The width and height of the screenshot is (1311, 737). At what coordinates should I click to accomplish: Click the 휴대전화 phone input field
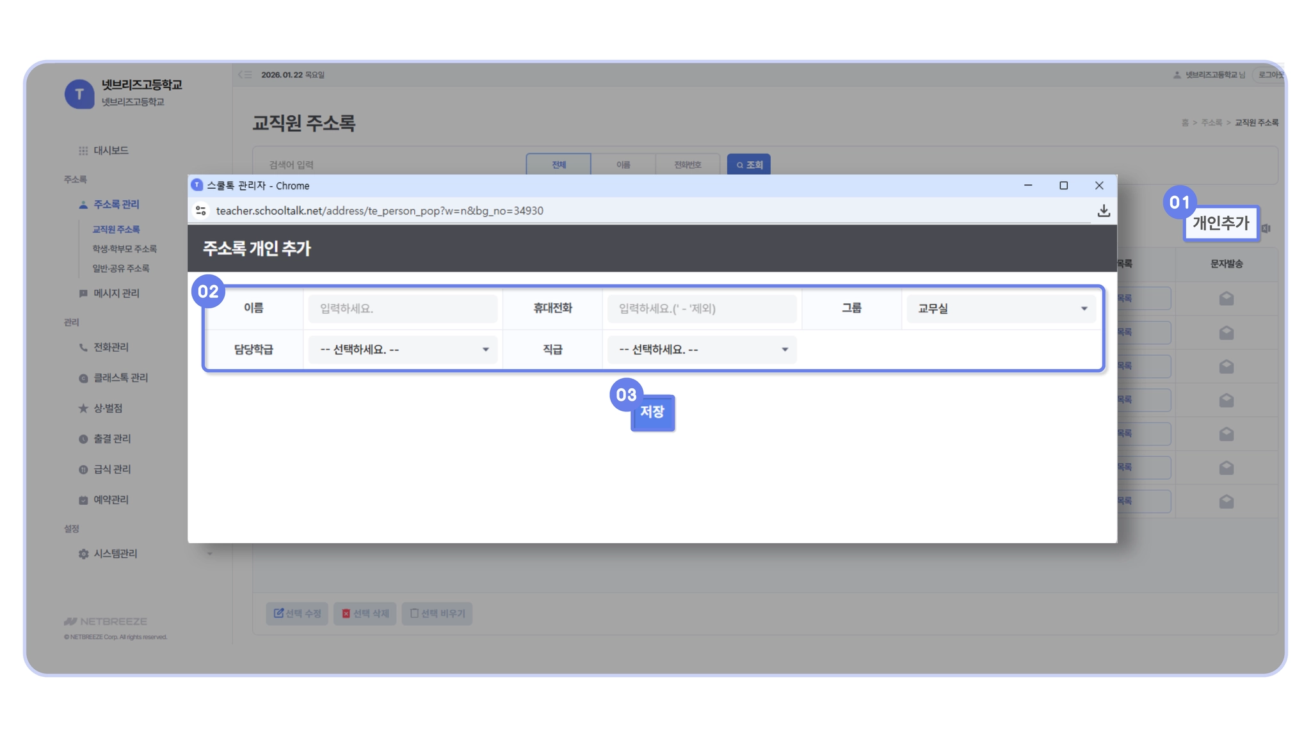pos(702,308)
